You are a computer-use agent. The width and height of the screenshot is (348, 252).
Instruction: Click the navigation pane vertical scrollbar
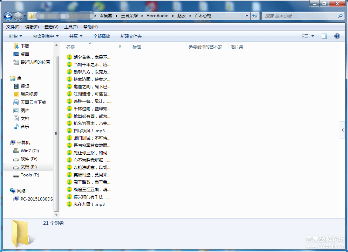point(56,133)
